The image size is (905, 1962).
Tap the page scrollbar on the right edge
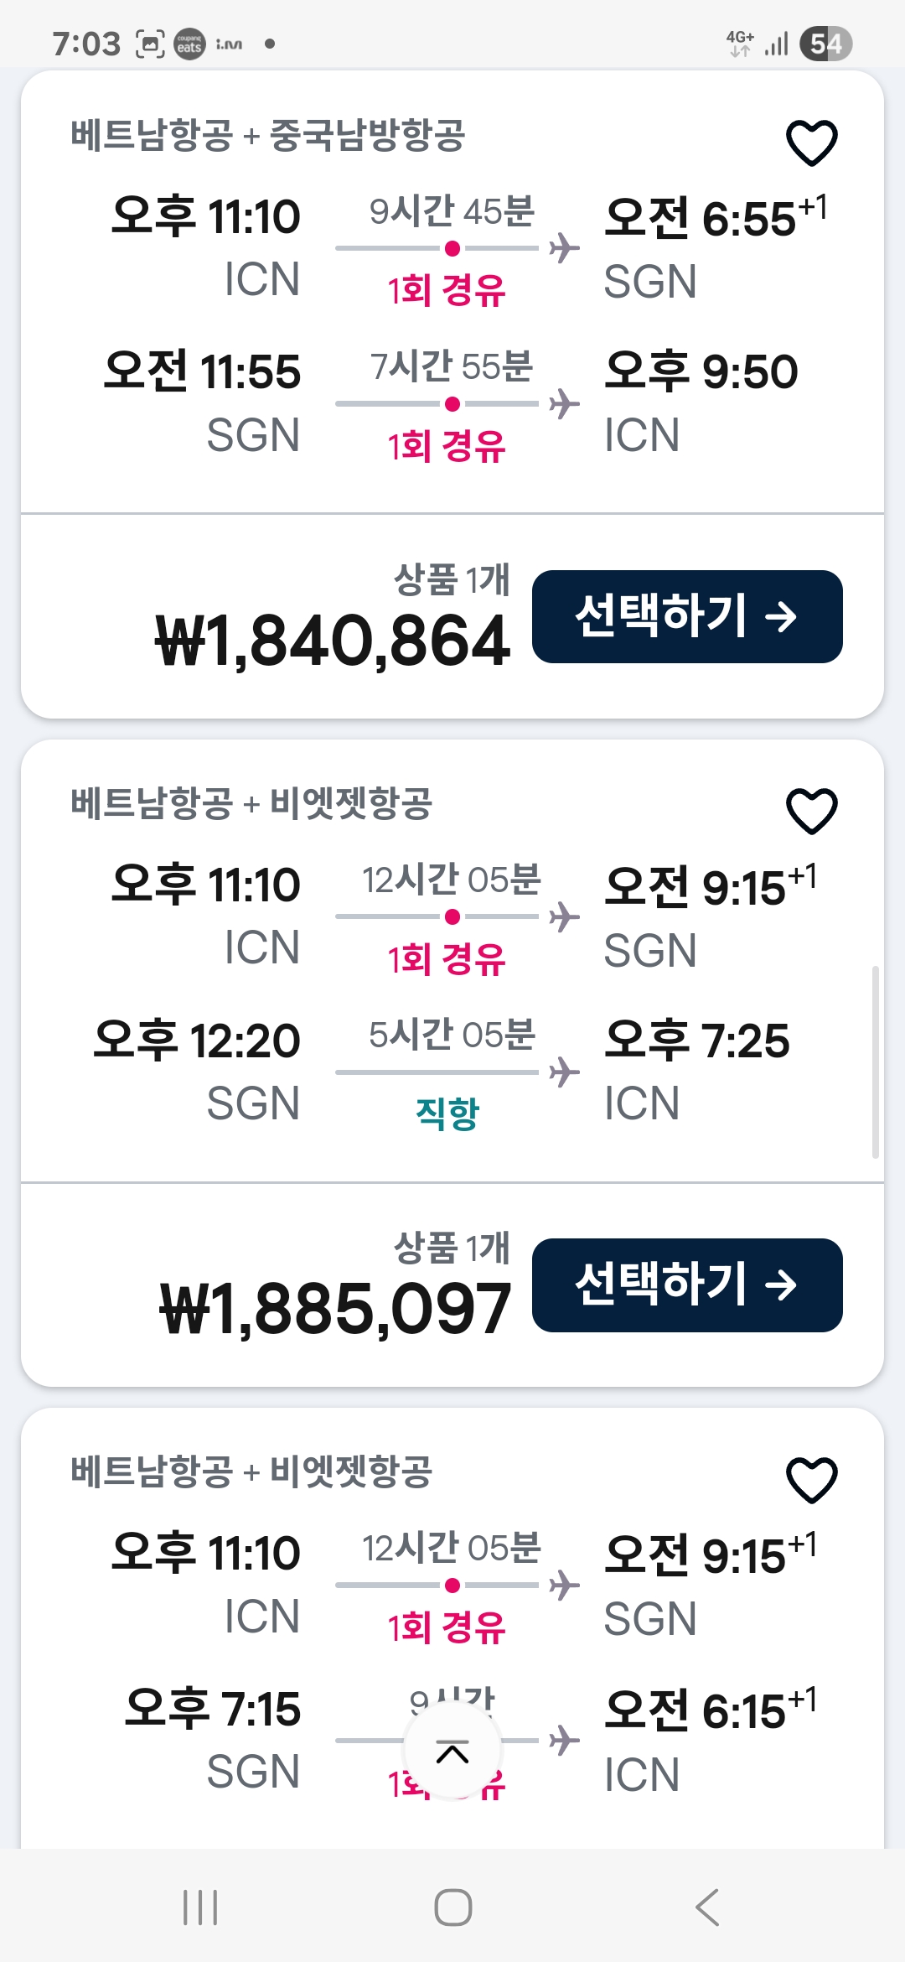click(x=876, y=1061)
